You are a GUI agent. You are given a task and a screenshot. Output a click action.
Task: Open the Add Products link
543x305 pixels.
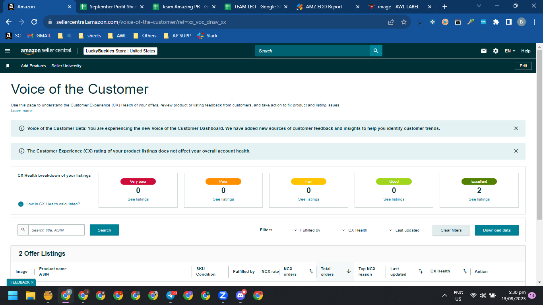tap(33, 66)
